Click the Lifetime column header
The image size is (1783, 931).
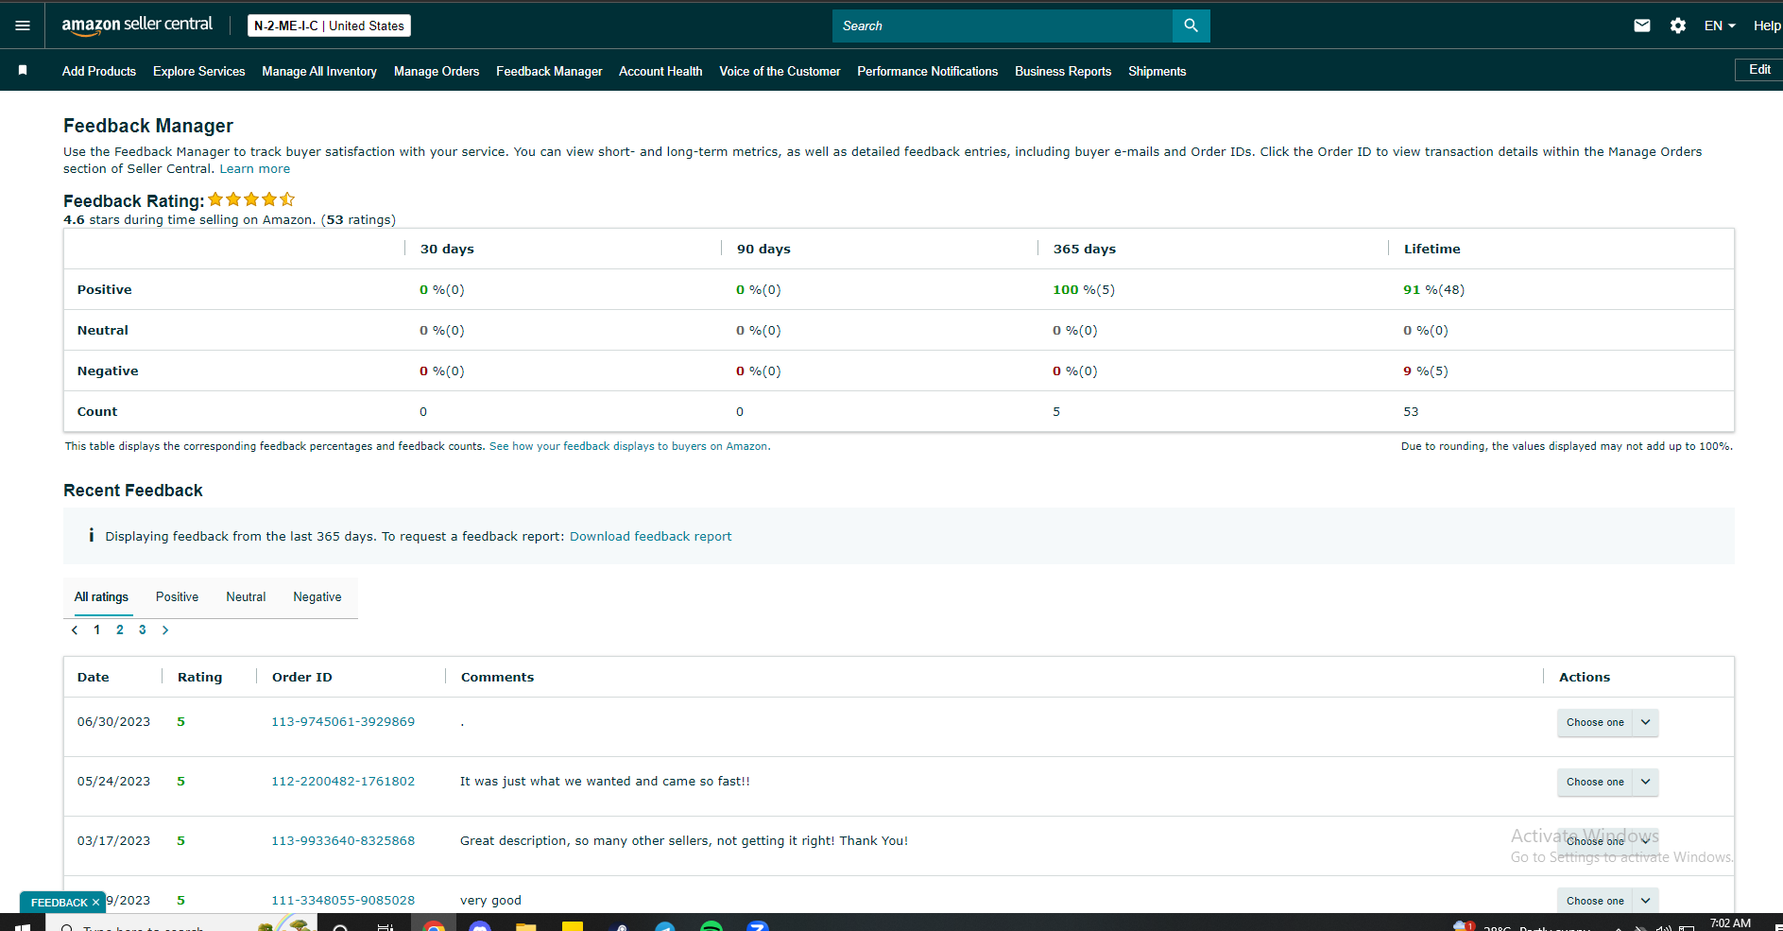pos(1432,249)
